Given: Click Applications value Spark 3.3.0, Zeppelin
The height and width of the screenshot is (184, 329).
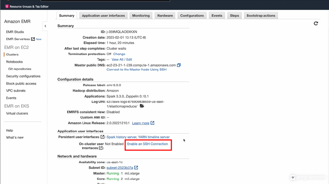Looking at the screenshot, I should 128,96.
